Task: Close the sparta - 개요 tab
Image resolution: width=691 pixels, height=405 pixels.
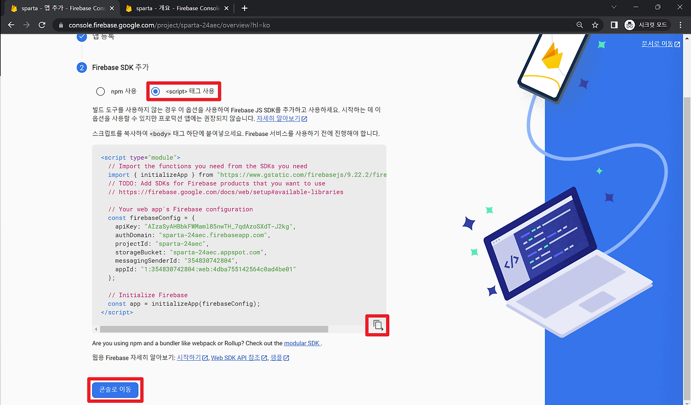Action: [226, 8]
